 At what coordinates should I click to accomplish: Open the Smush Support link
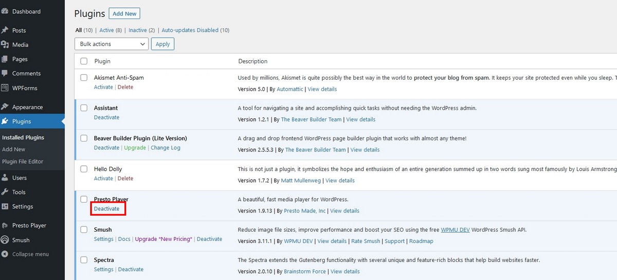tap(394, 241)
